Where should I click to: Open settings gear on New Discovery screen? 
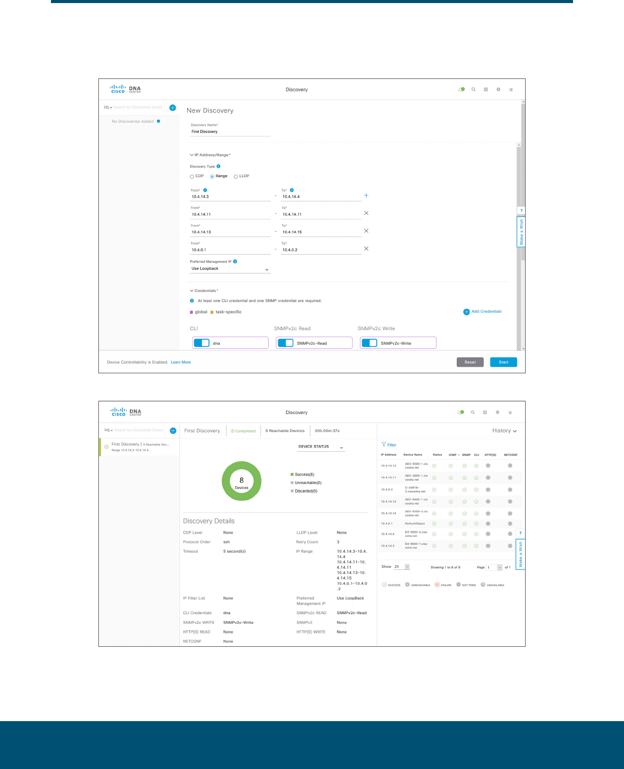[x=499, y=89]
